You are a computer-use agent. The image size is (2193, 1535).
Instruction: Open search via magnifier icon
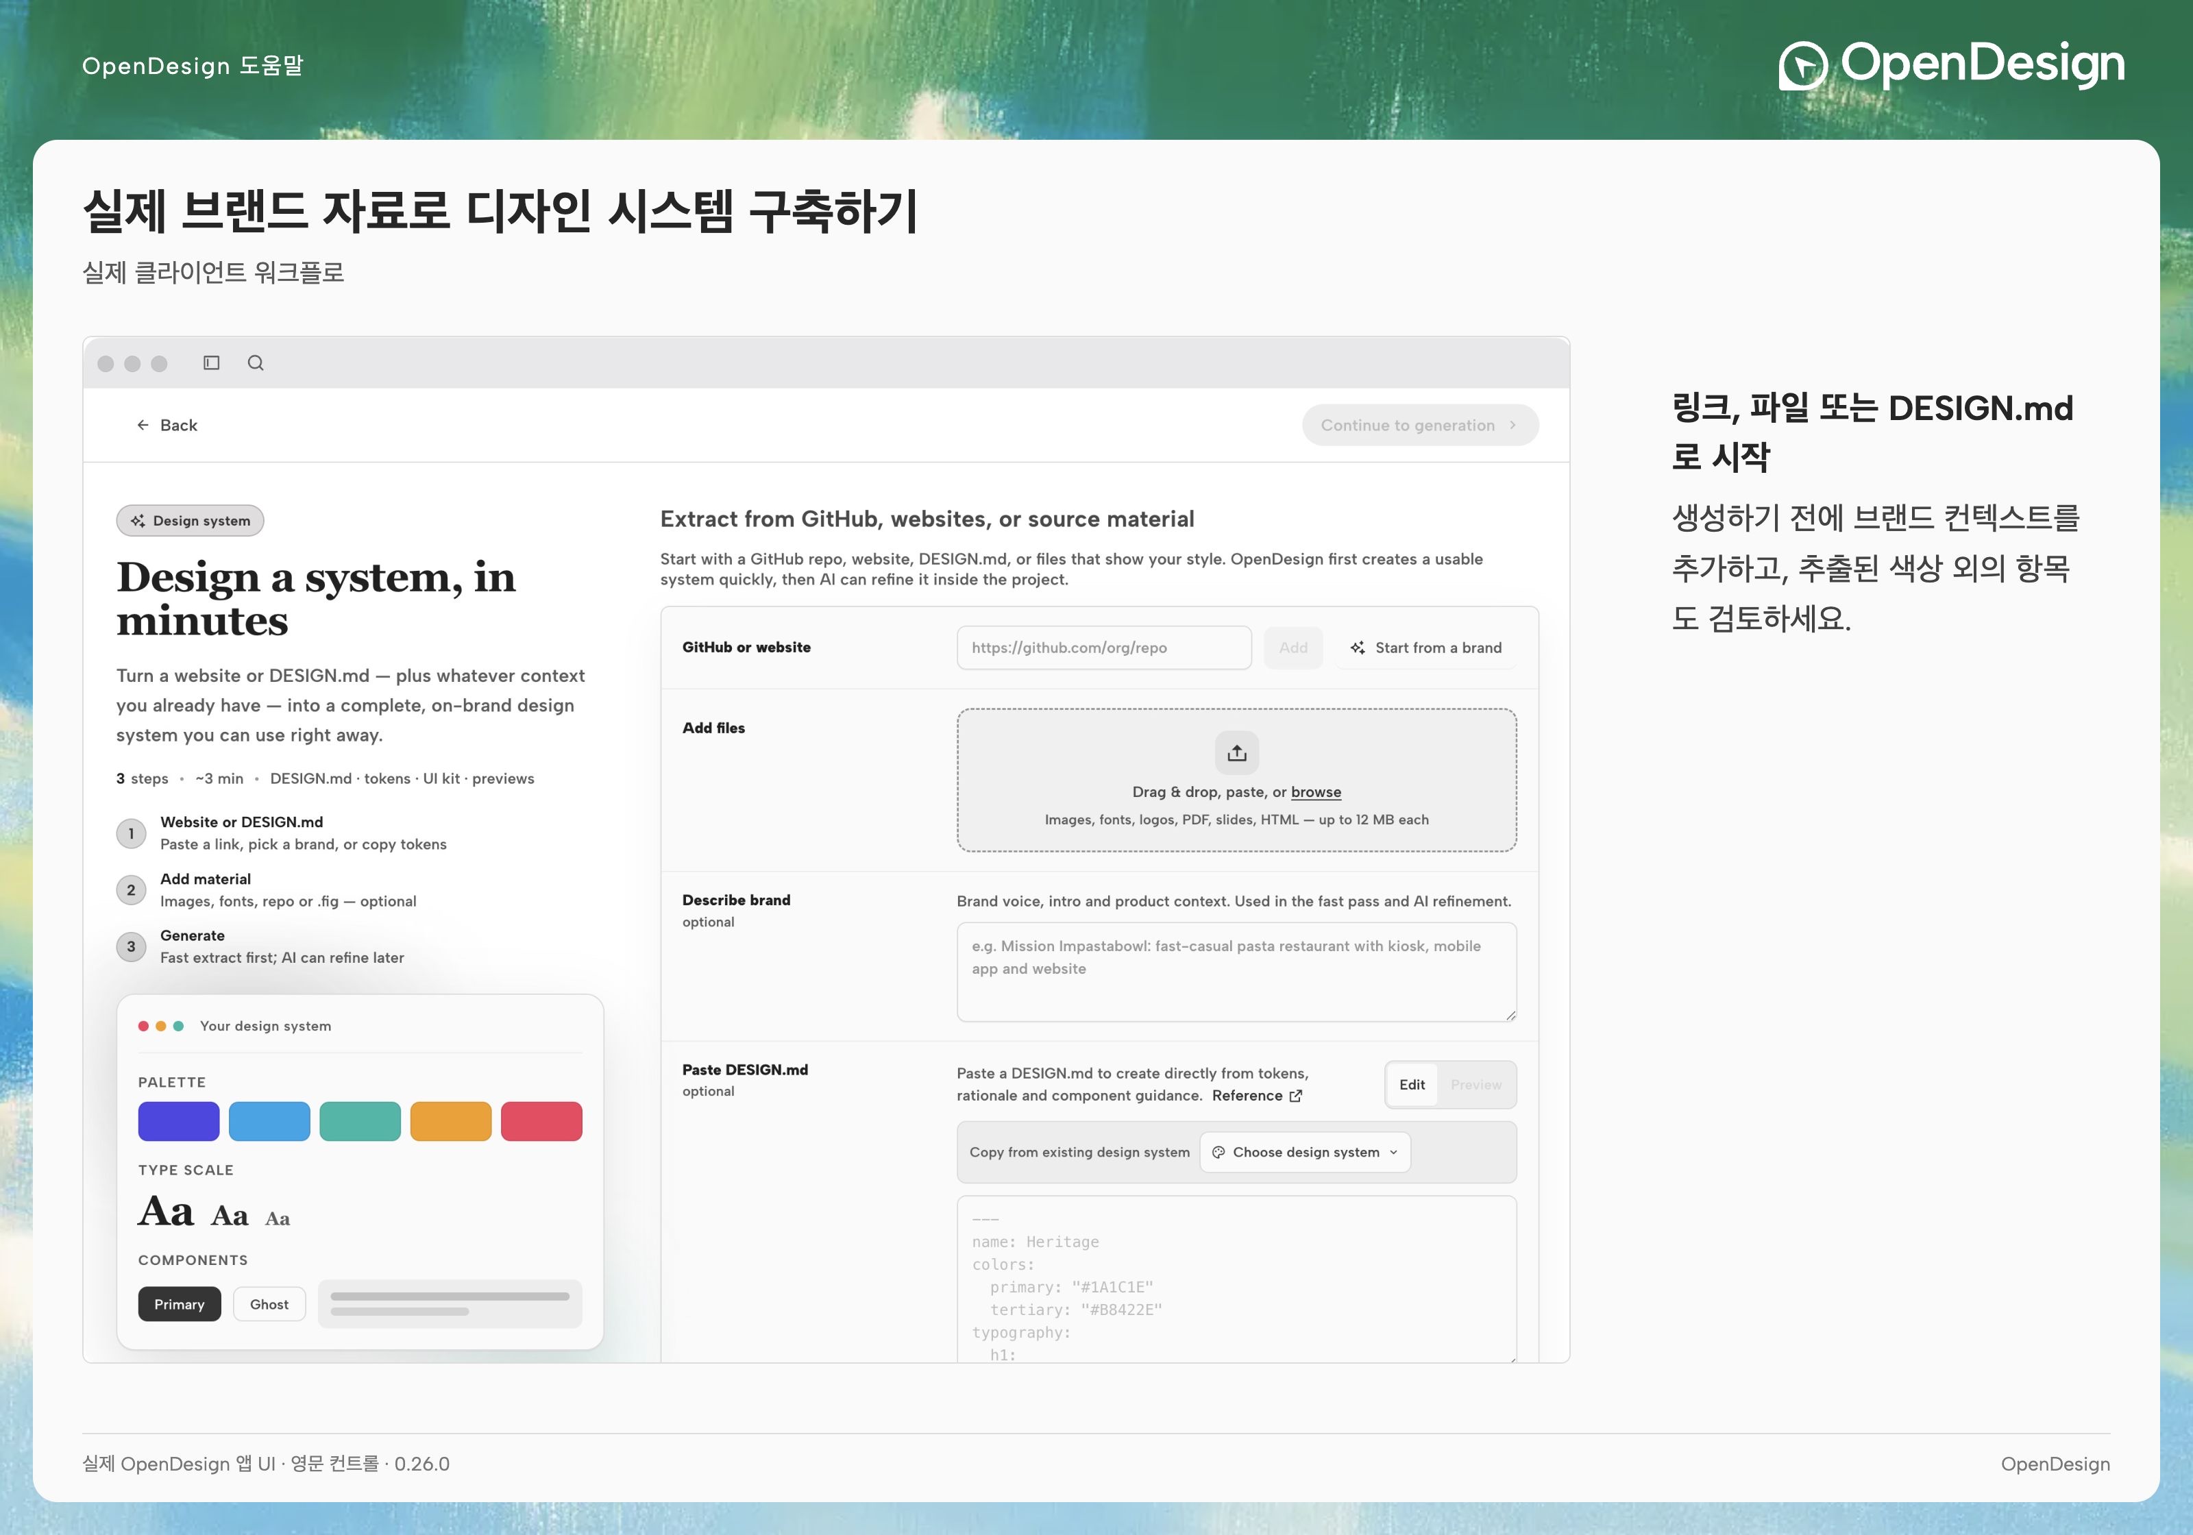(255, 363)
